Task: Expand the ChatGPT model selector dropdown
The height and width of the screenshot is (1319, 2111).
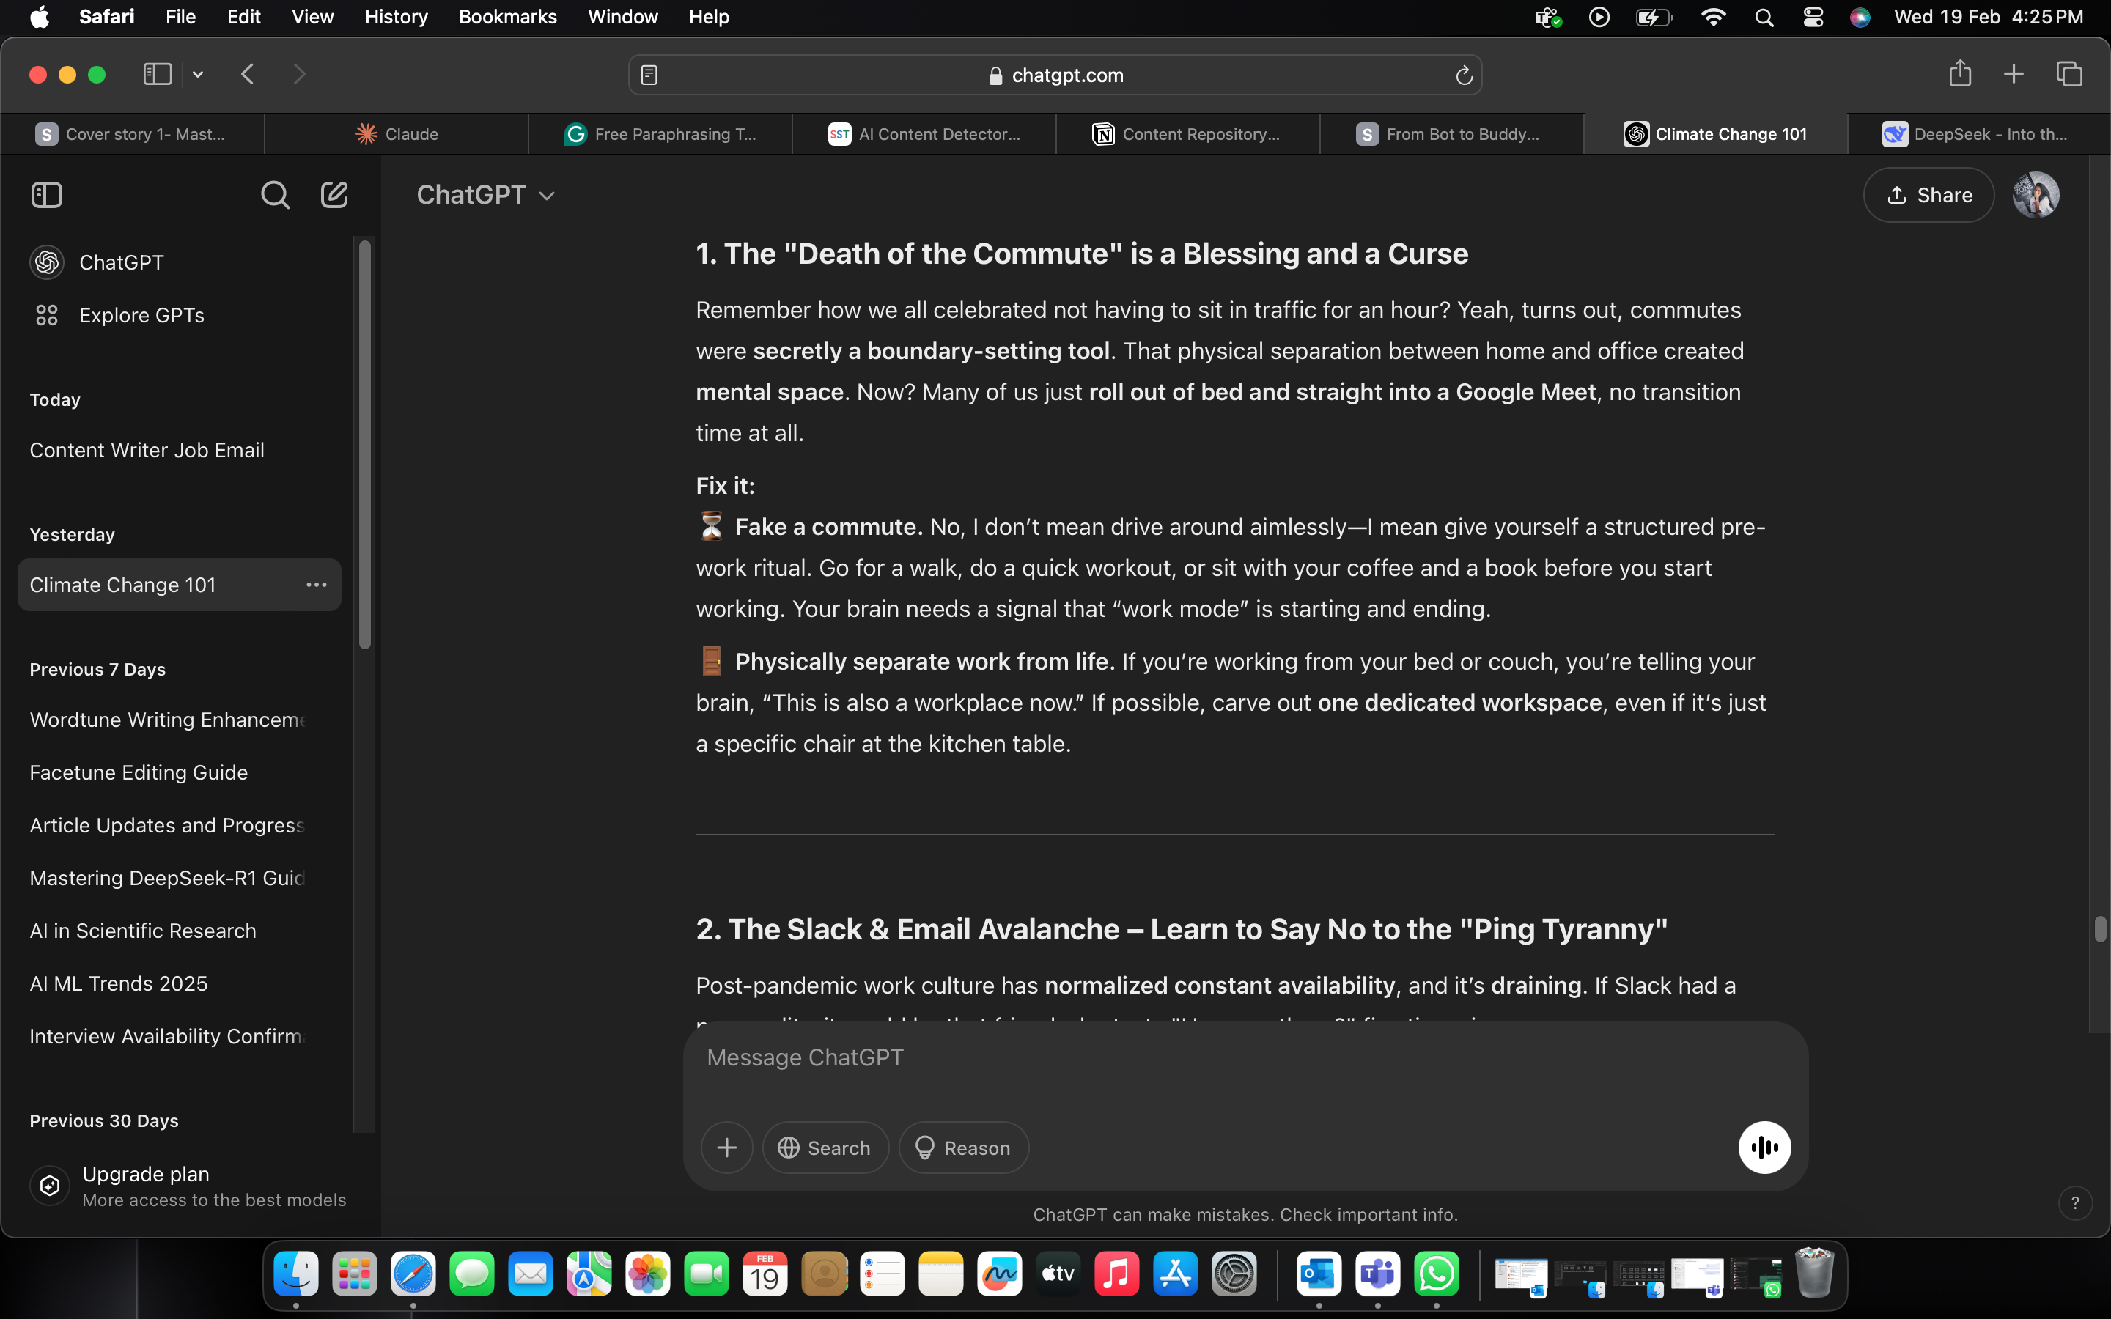Action: [485, 194]
